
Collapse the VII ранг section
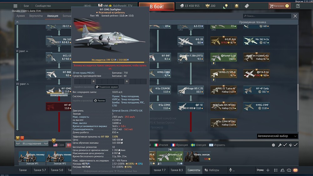[22, 84]
